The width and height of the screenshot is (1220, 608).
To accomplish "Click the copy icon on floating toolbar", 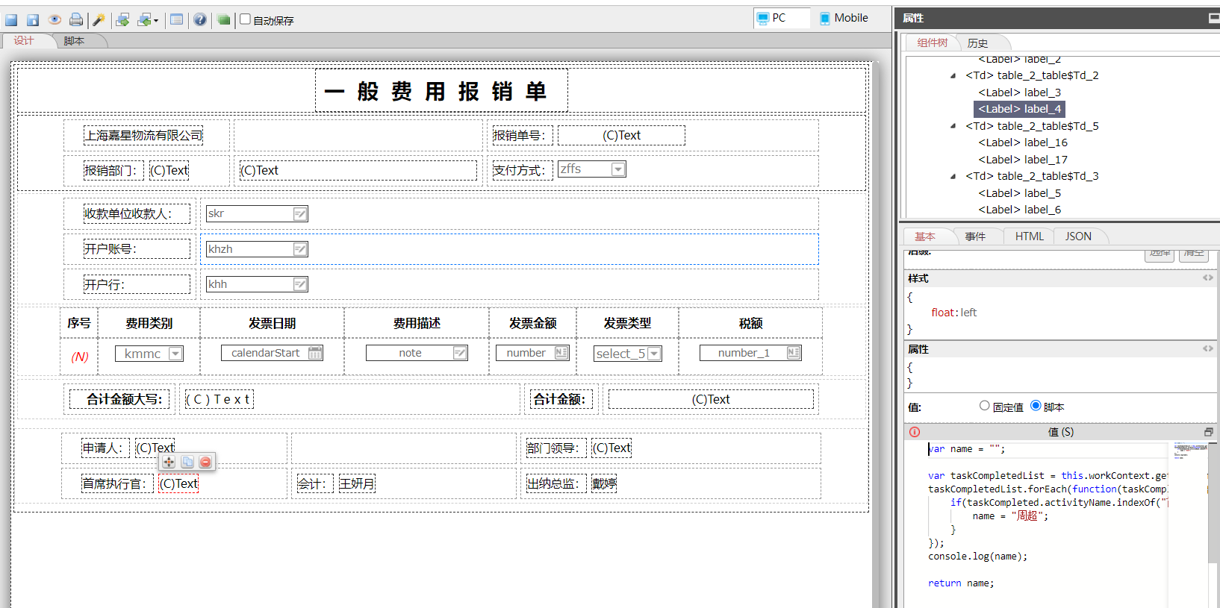I will 187,462.
